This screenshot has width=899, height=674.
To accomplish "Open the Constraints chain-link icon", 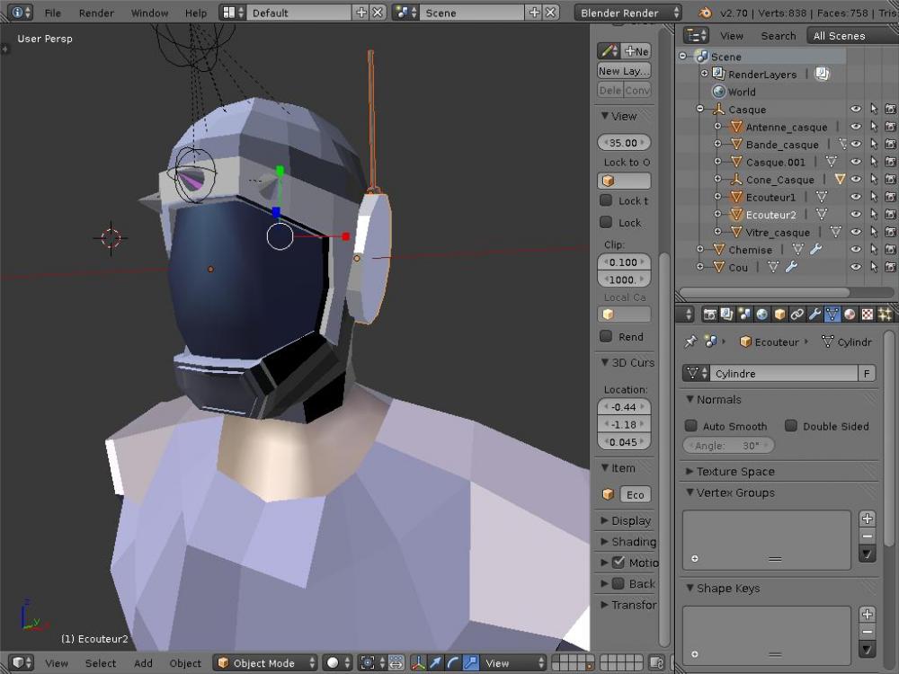I will point(797,315).
